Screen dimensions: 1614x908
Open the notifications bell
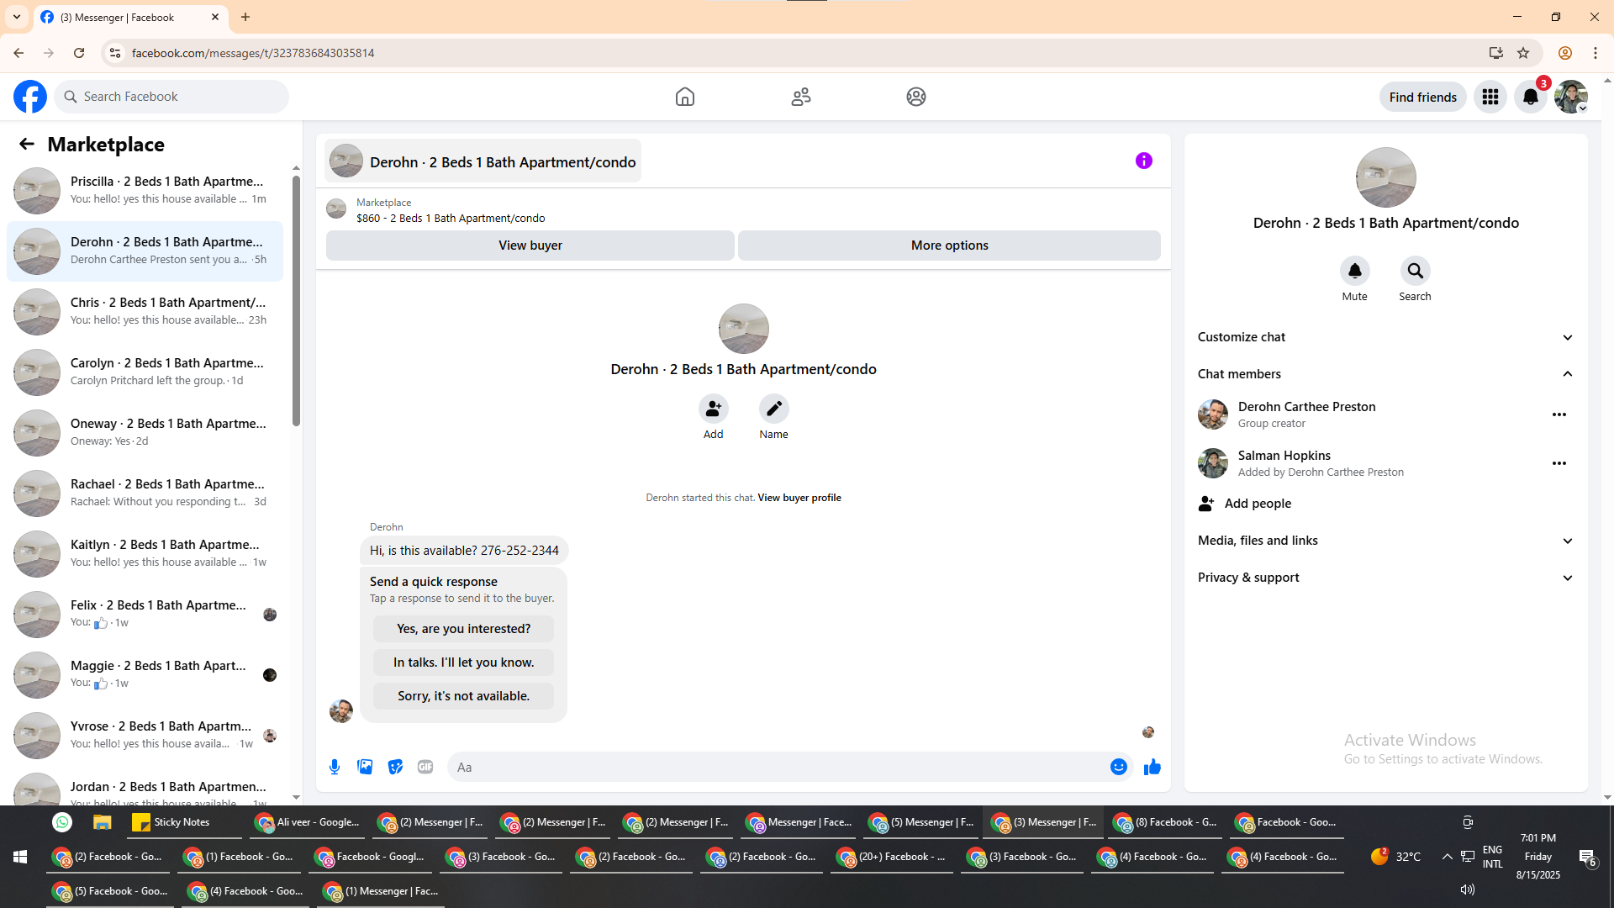[x=1530, y=97]
